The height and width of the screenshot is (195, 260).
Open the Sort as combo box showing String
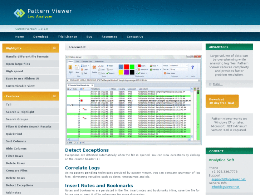point(179,69)
